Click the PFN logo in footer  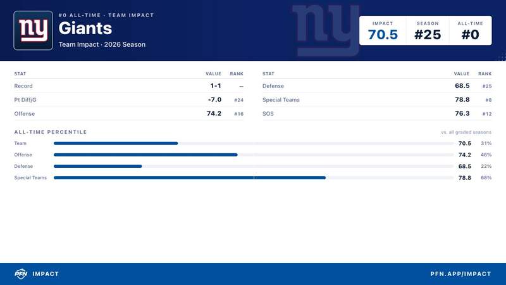[x=21, y=274]
